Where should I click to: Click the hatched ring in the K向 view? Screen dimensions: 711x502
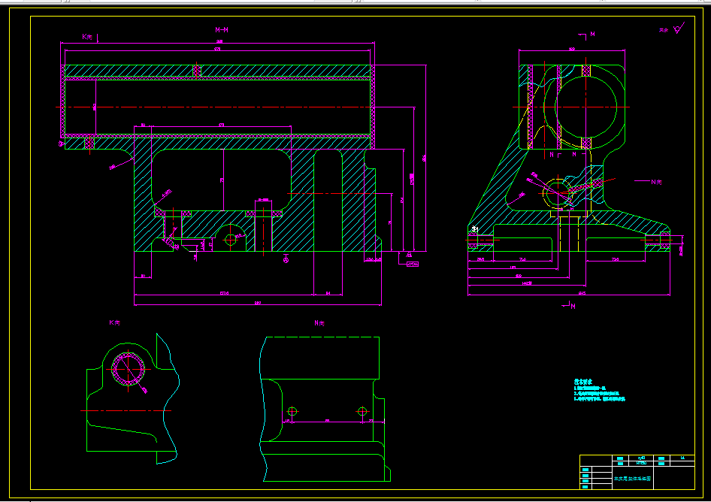point(129,369)
